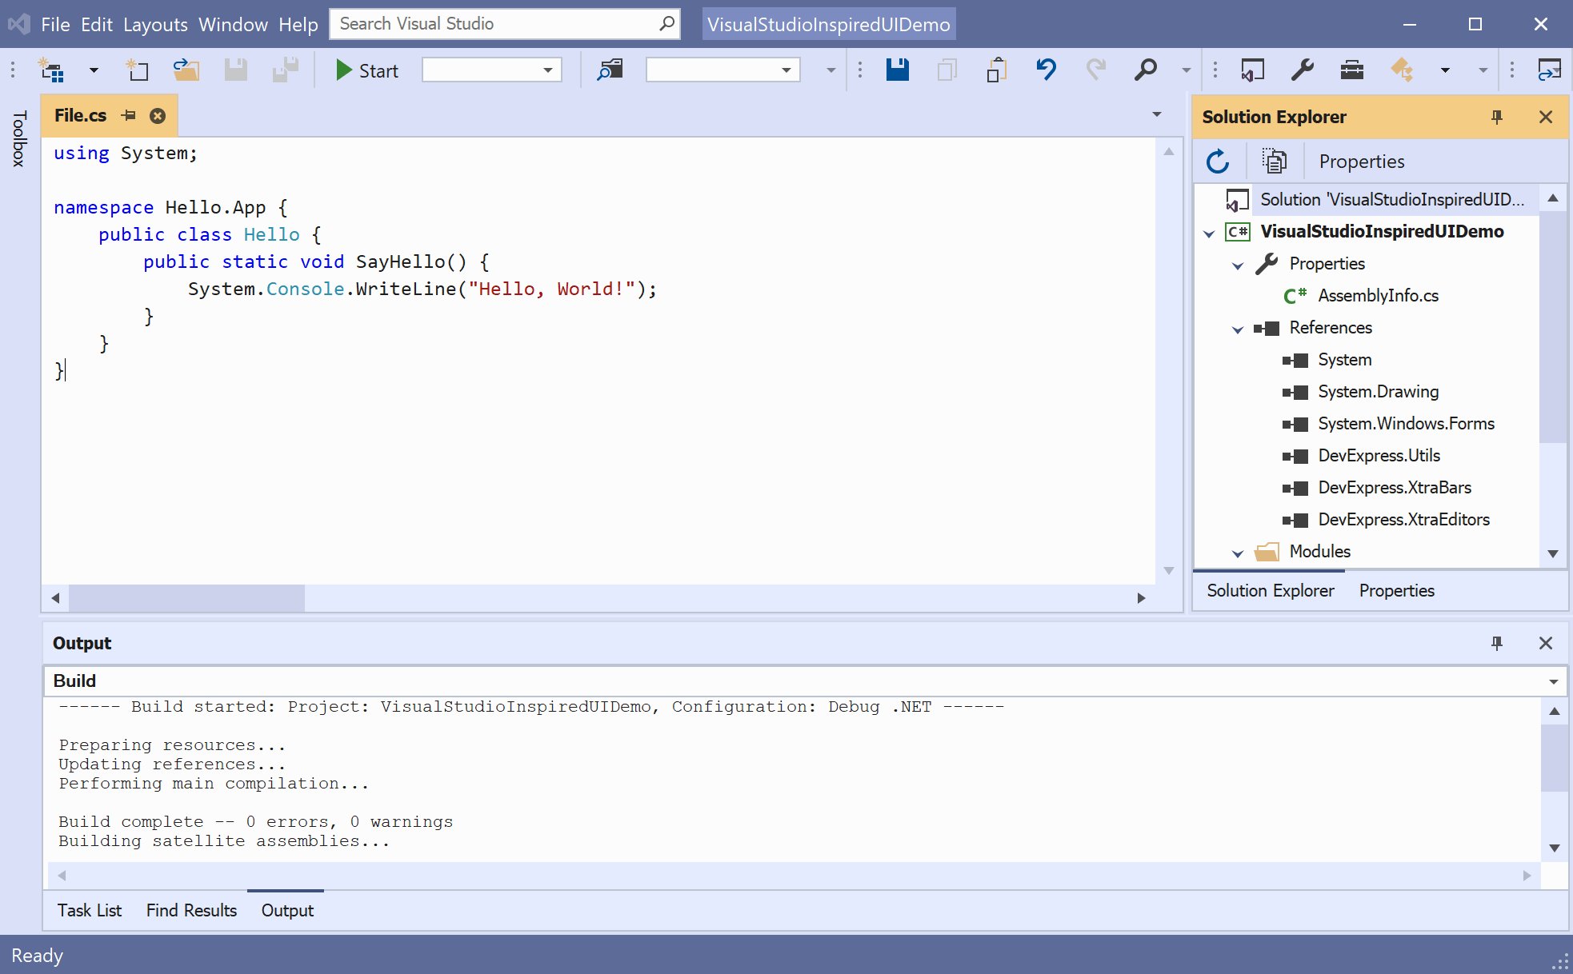Toggle the pin on the File.cs tab
Viewport: 1573px width, 974px height.
point(128,116)
